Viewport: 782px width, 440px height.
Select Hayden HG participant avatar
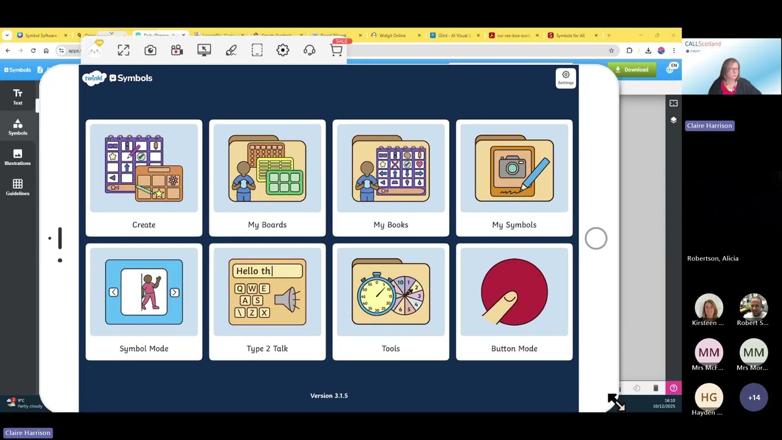(x=709, y=397)
